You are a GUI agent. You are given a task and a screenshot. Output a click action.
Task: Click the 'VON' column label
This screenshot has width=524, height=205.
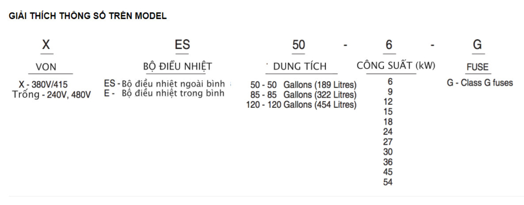(x=47, y=67)
